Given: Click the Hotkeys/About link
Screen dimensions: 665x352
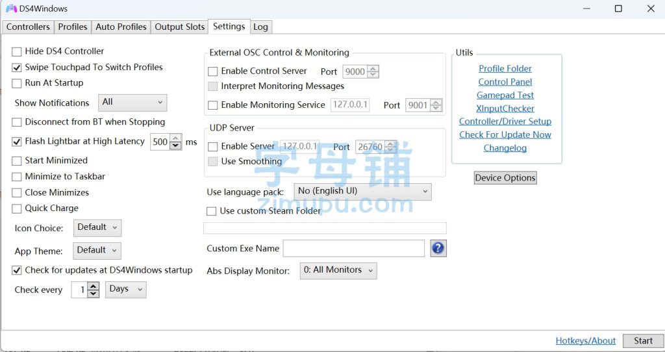Looking at the screenshot, I should point(585,341).
